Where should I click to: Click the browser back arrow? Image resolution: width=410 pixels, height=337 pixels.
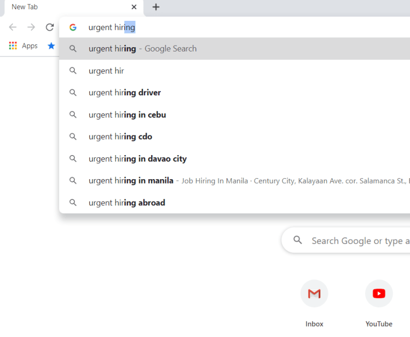pyautogui.click(x=13, y=27)
